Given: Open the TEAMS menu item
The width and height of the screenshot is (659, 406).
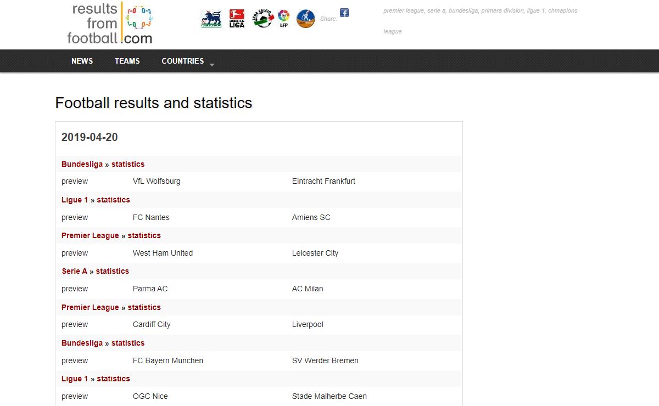Looking at the screenshot, I should tap(127, 61).
